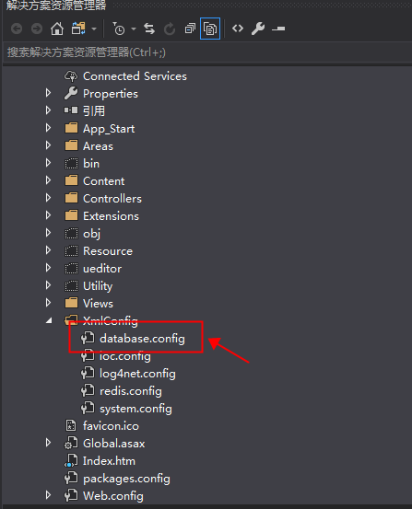This screenshot has width=412, height=509.
Task: Toggle the Preview Selected Items icon
Action: pyautogui.click(x=278, y=29)
